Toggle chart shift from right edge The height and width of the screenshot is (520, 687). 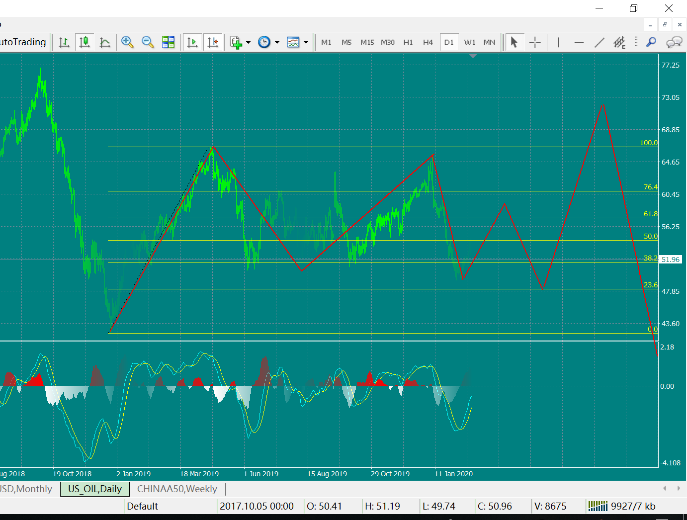tap(213, 42)
